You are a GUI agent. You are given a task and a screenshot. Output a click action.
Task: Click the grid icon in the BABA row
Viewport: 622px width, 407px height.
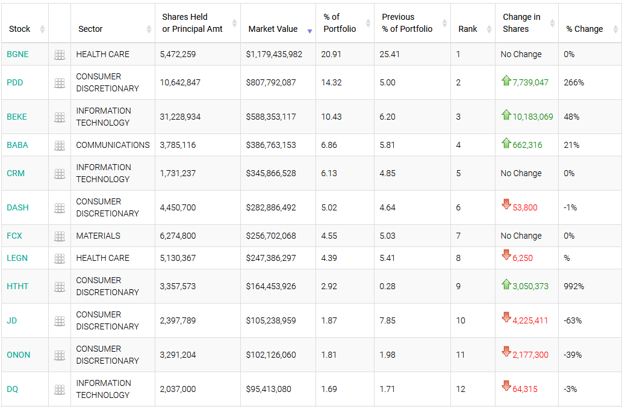(x=60, y=145)
